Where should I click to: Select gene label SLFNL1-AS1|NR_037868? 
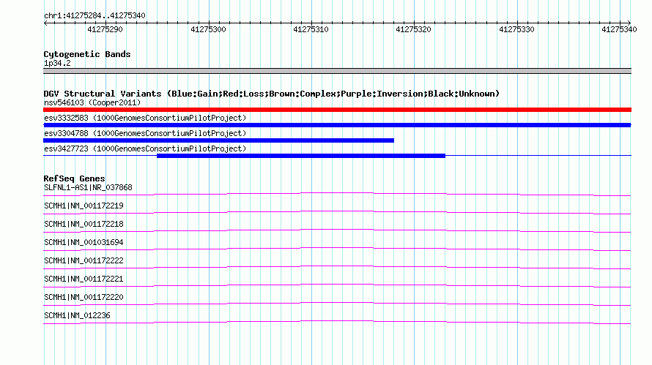coord(88,188)
